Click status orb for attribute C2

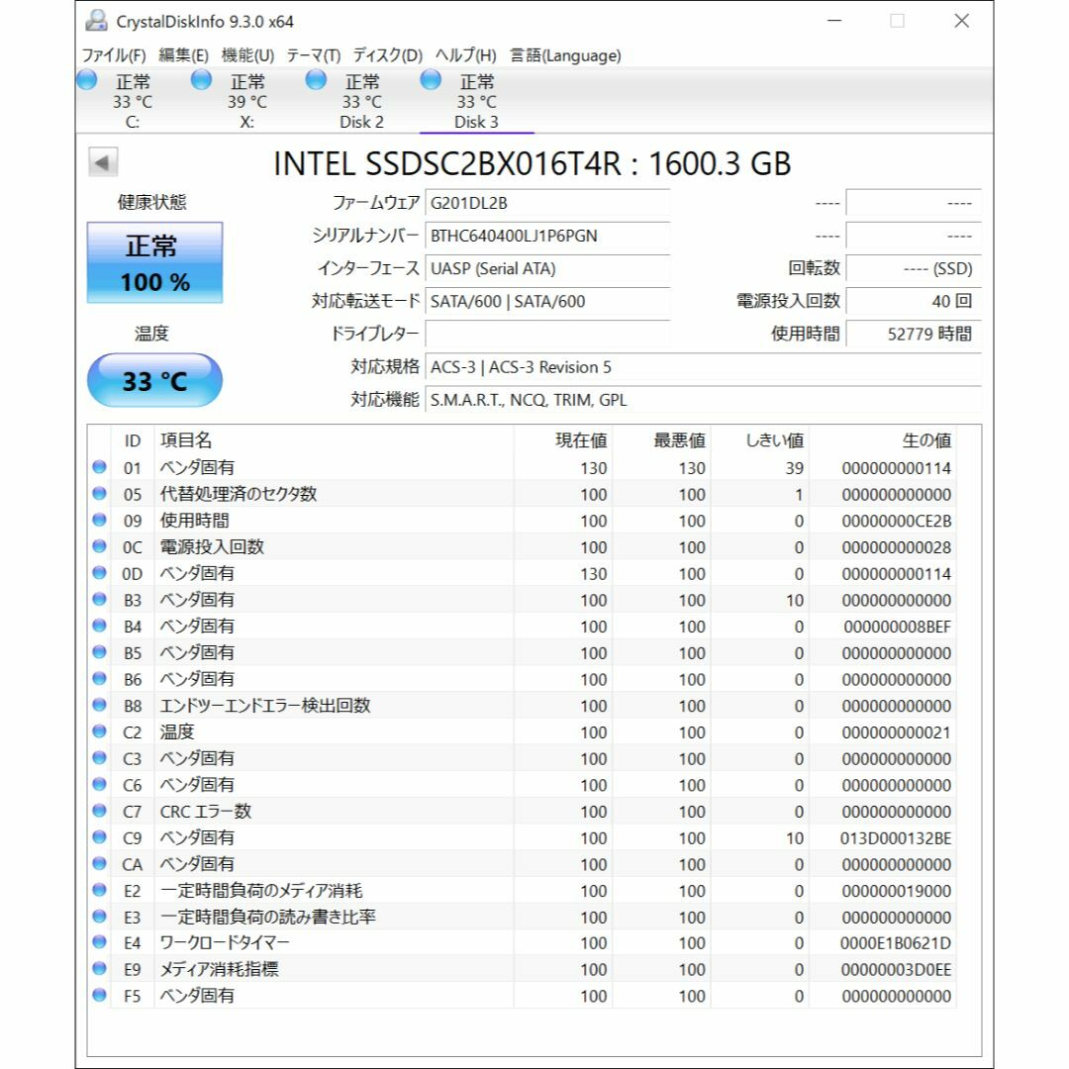(x=100, y=731)
